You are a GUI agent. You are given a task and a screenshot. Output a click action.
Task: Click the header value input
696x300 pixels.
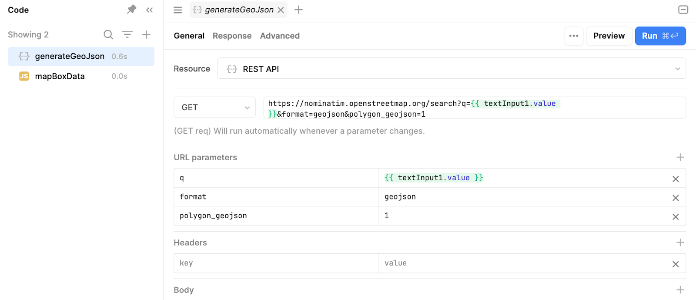click(x=524, y=263)
